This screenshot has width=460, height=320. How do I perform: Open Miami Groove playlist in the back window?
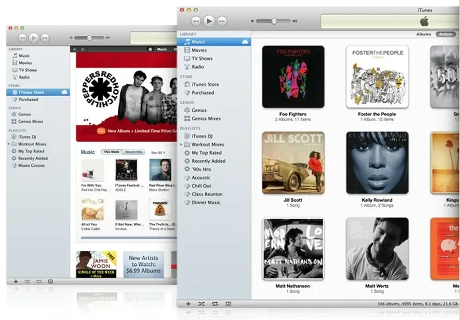tap(31, 165)
